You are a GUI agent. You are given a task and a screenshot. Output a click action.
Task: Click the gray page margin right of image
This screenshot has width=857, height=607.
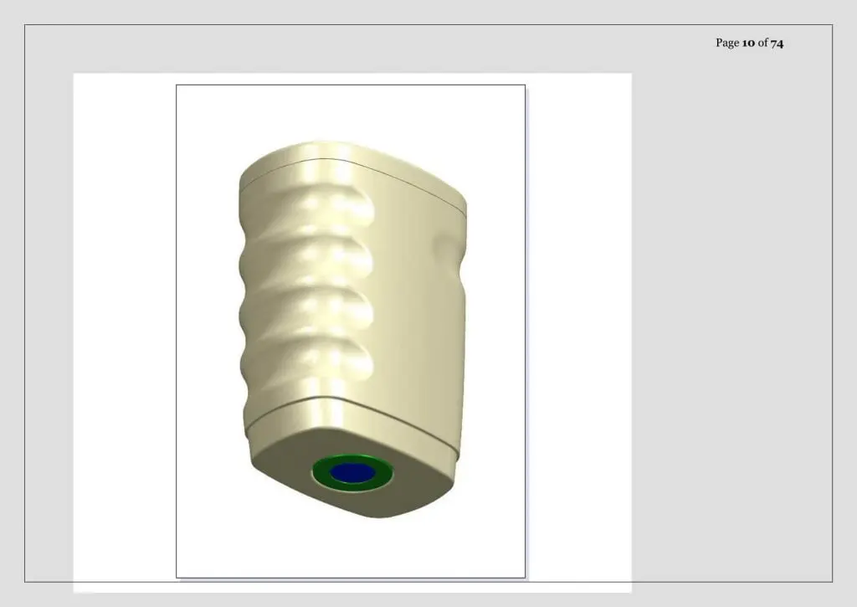click(x=731, y=328)
